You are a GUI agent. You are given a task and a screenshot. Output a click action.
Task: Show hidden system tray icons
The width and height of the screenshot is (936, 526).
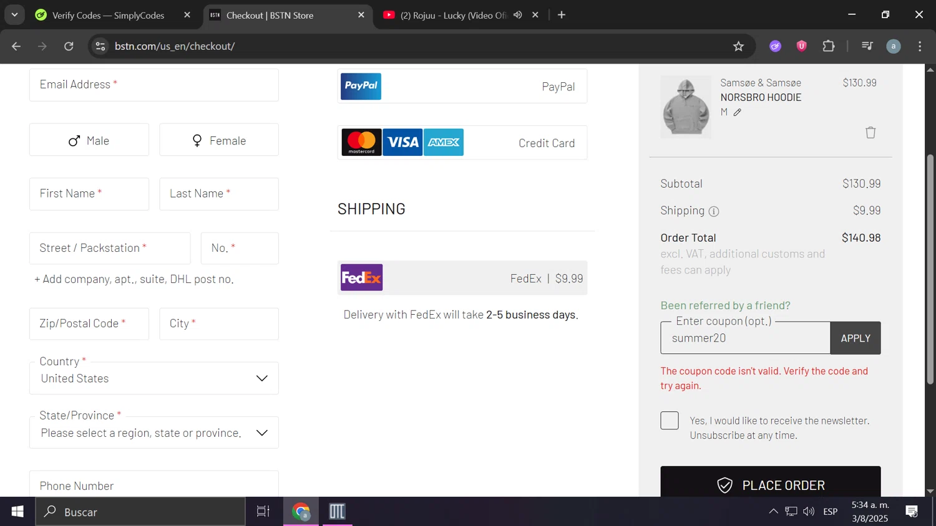point(773,512)
